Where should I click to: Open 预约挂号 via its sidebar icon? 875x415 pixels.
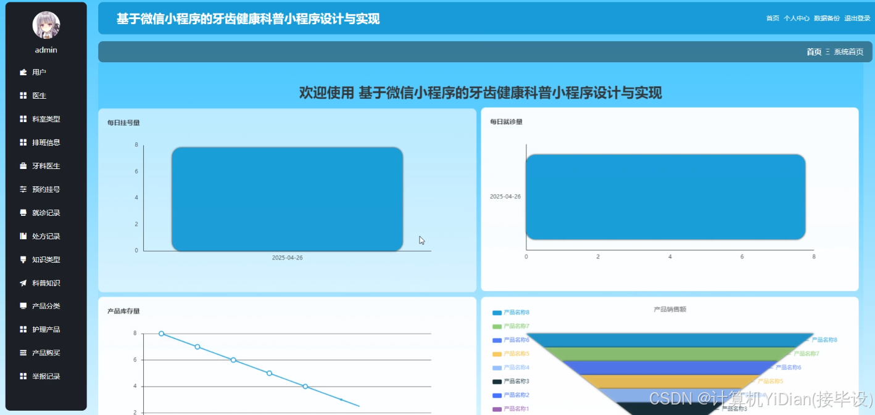coord(23,189)
